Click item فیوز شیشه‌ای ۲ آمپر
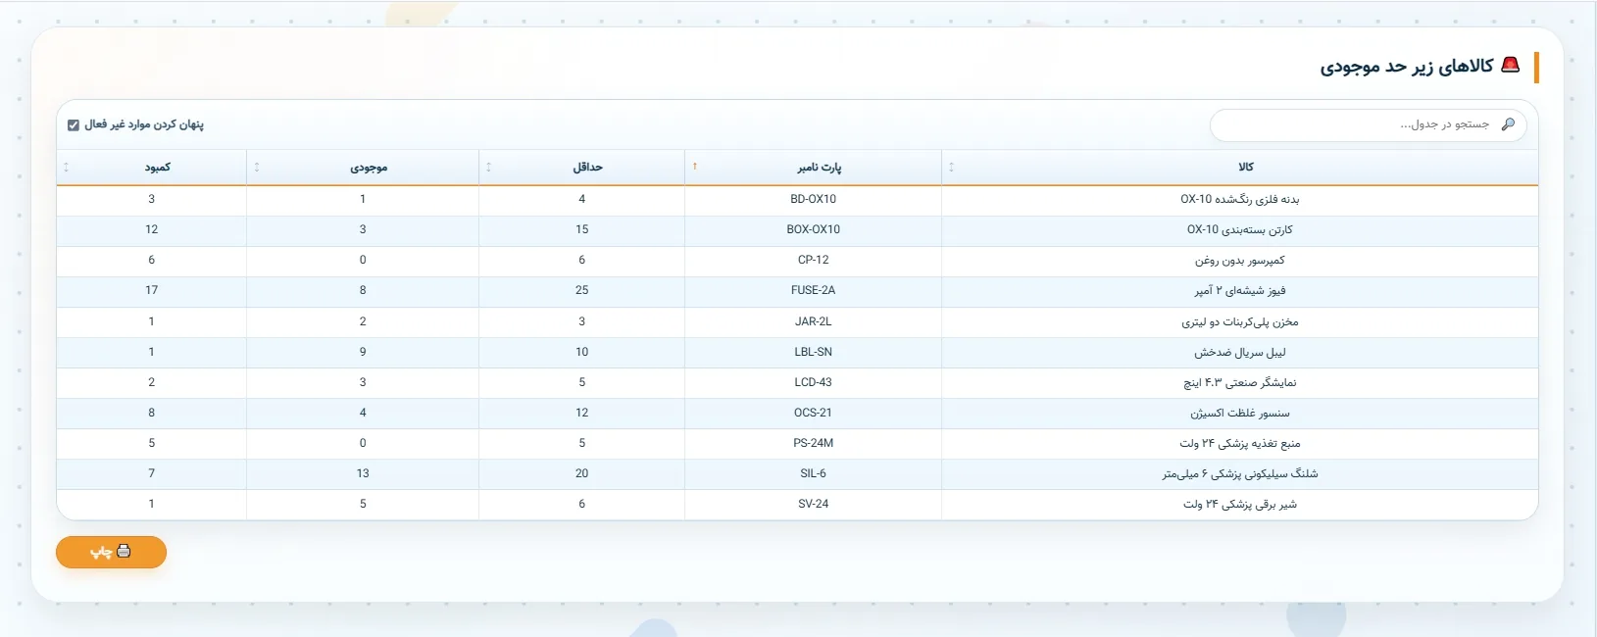 tap(1239, 291)
